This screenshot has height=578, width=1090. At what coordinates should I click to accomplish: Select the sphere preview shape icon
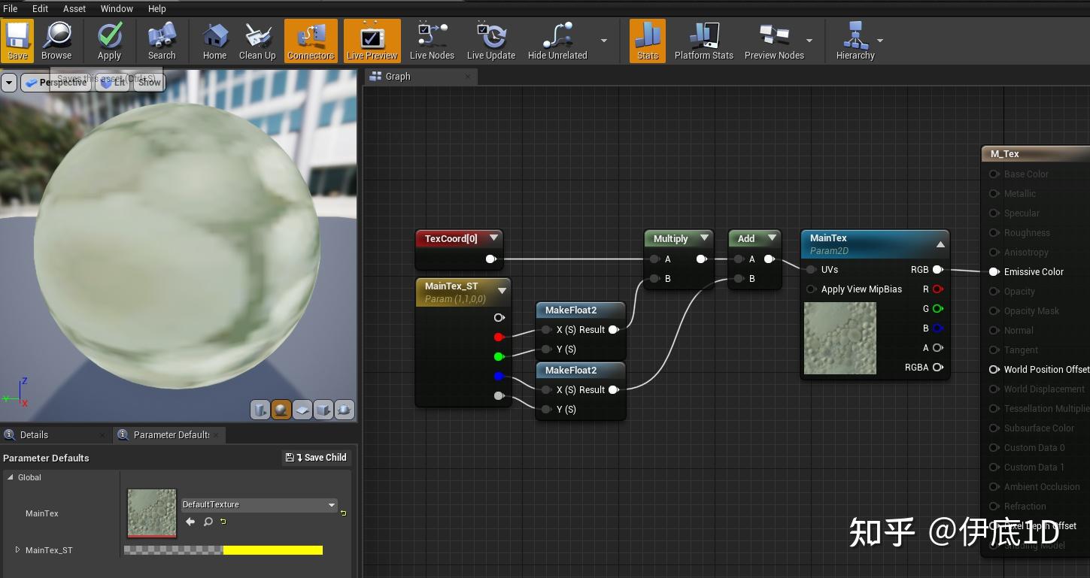[281, 410]
